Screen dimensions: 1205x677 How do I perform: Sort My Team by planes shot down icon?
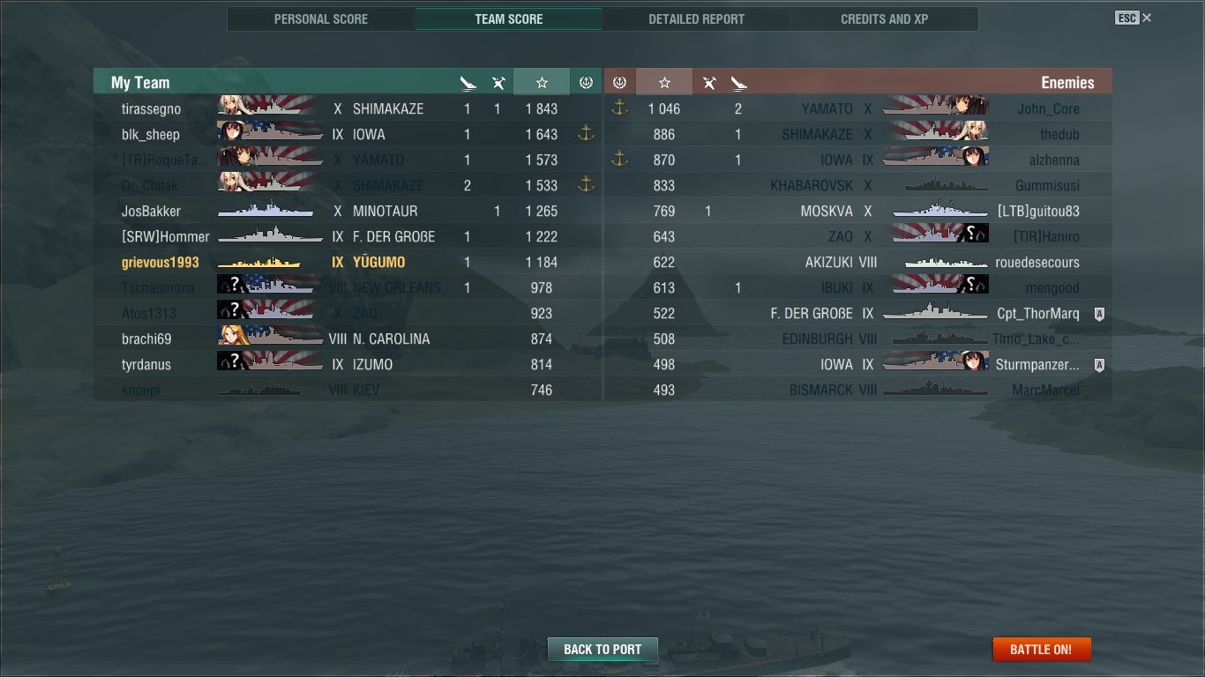pos(498,83)
